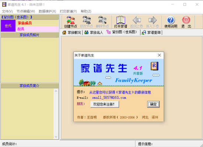Click the pink tree icon beside 辈份图
203x147 pixels.
[109, 32]
